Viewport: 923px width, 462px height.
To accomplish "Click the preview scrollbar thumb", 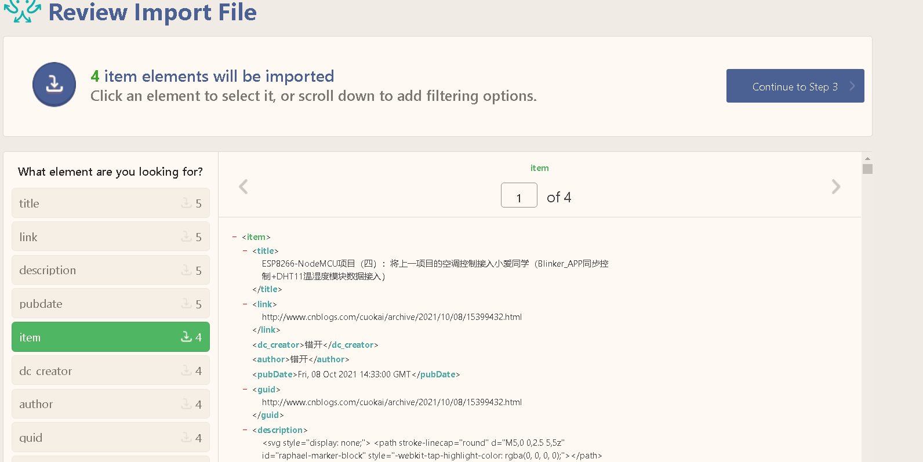I will click(x=867, y=169).
